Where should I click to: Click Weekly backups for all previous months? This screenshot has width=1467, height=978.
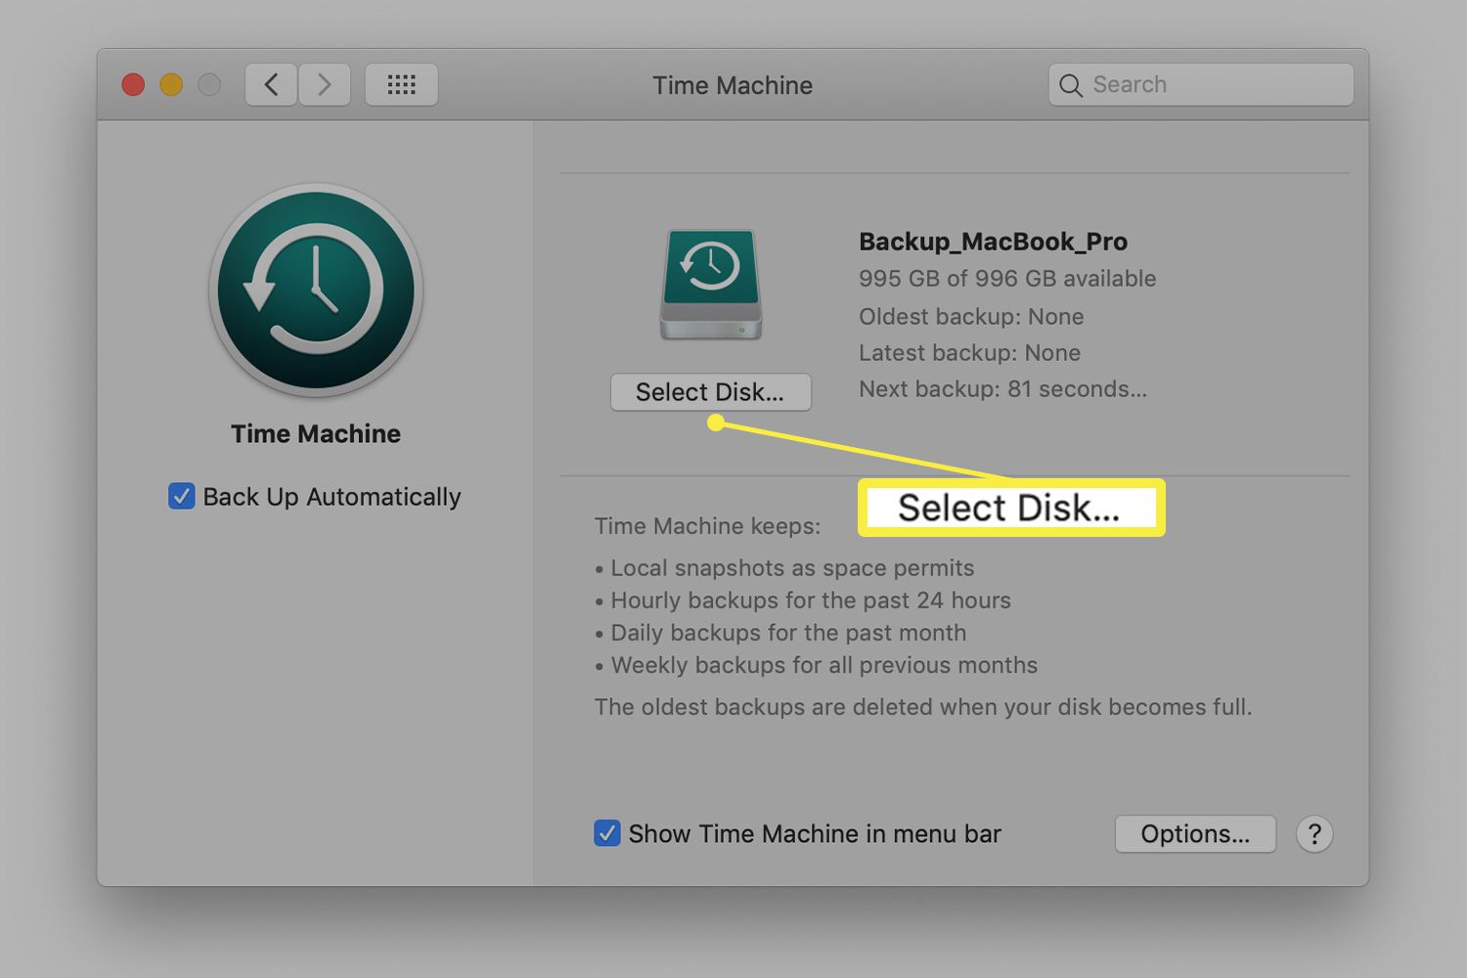pos(816,665)
